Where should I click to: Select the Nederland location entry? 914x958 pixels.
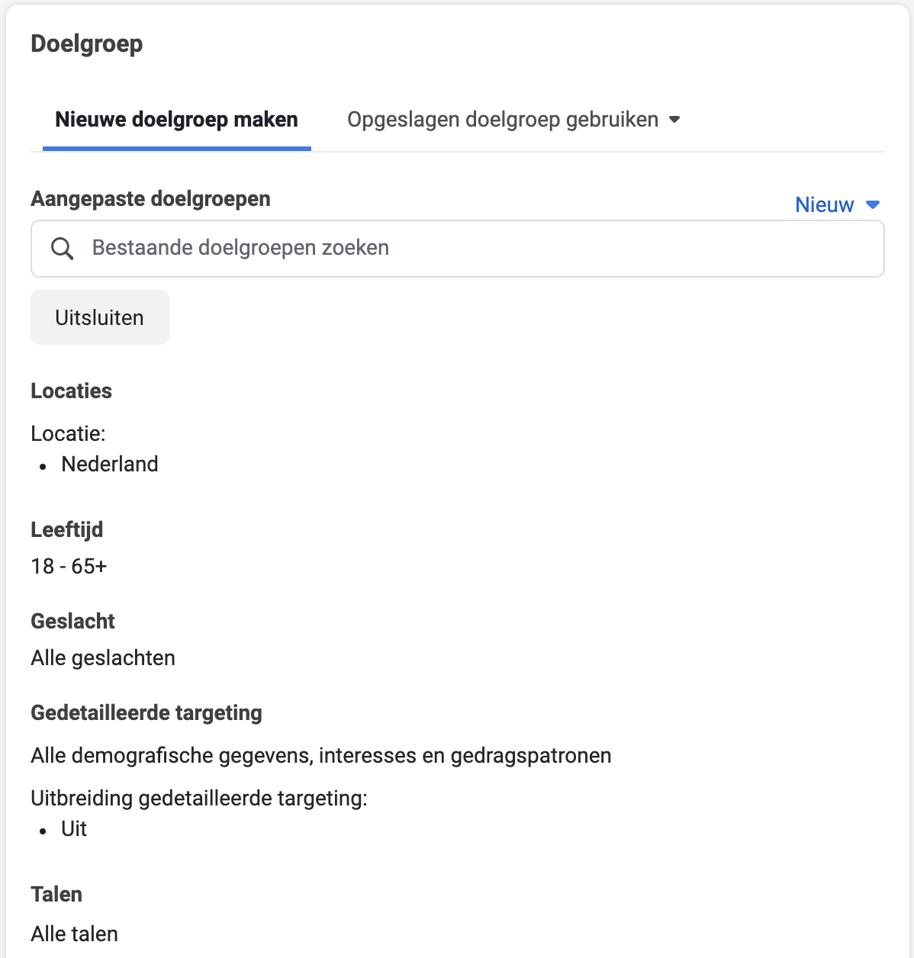(x=110, y=464)
